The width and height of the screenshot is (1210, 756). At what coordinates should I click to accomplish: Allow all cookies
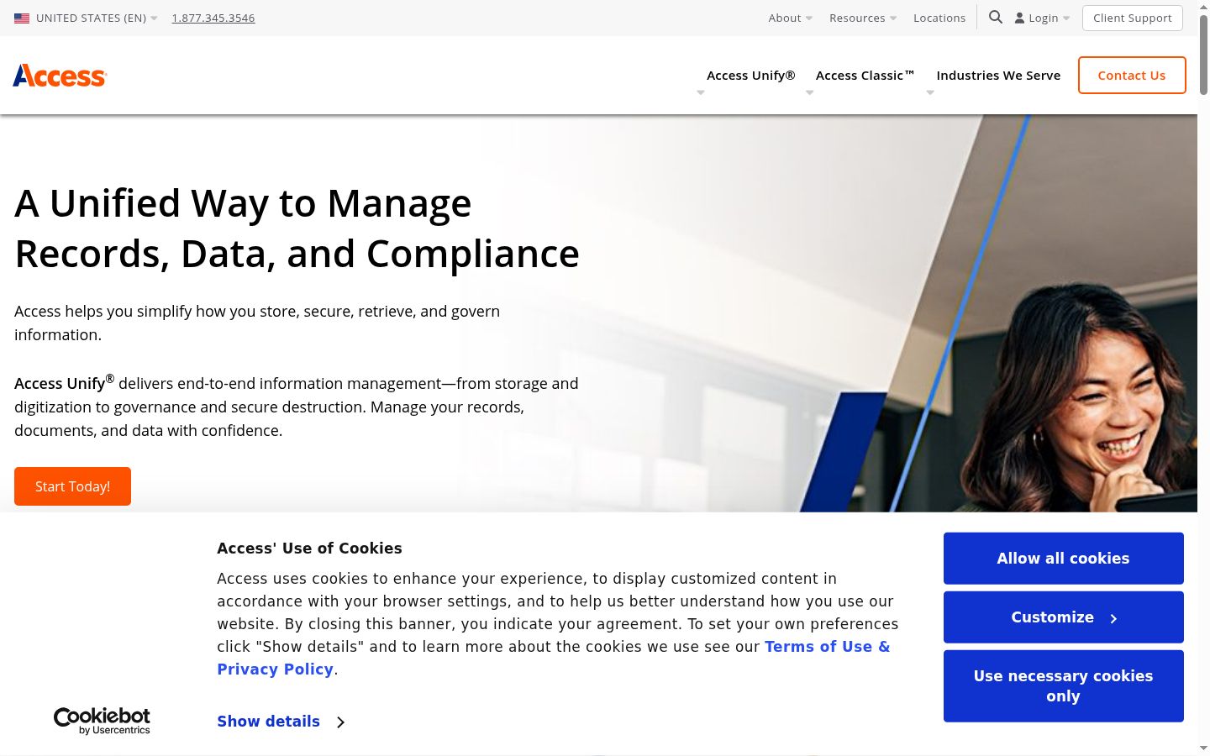point(1063,559)
